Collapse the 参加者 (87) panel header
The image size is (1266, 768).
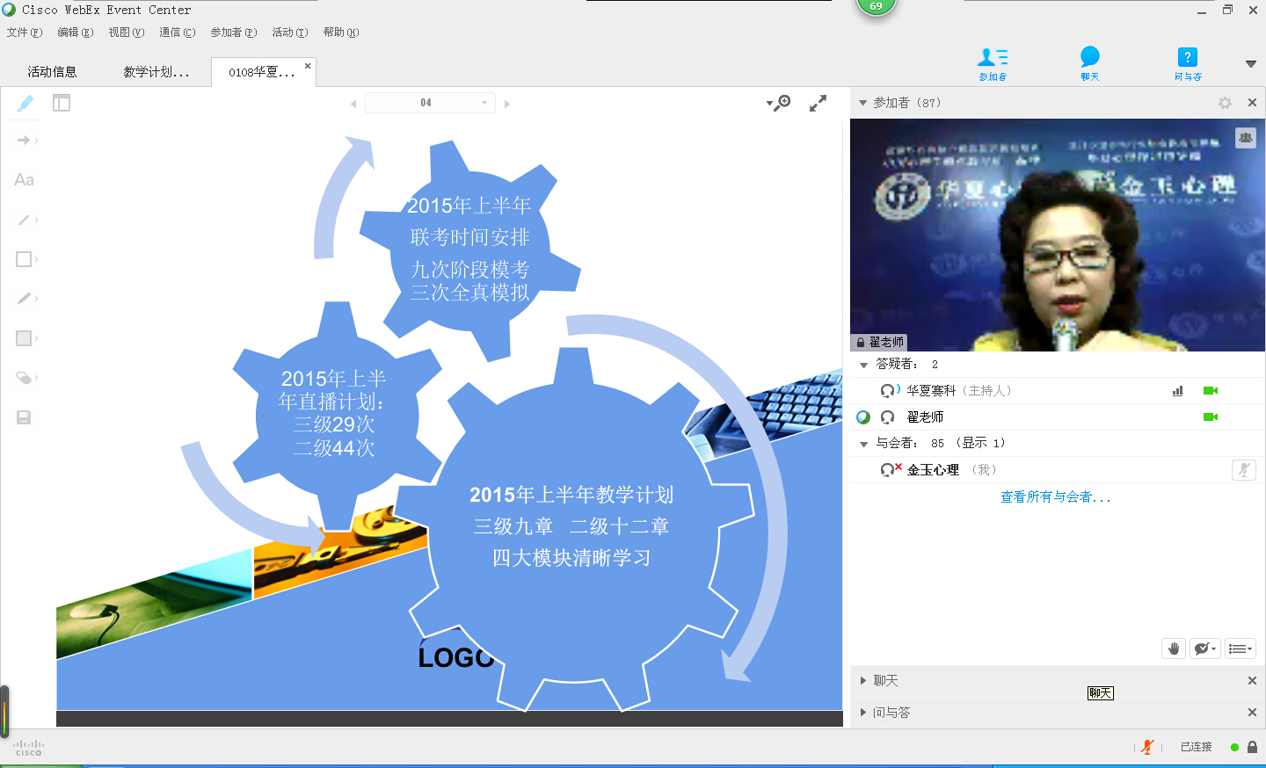coord(863,103)
